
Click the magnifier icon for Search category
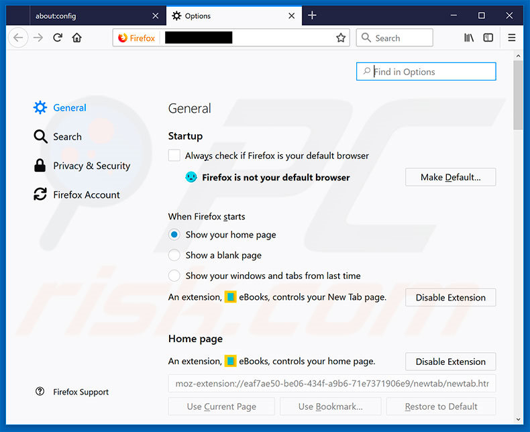click(40, 137)
